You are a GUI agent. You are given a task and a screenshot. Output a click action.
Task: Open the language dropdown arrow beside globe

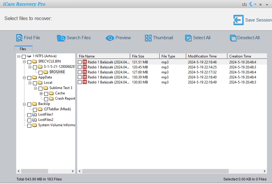255,4
